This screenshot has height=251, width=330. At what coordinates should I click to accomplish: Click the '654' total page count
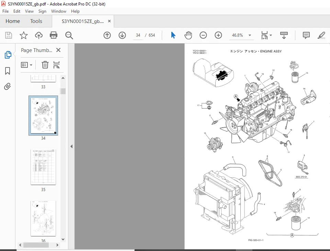pos(152,35)
